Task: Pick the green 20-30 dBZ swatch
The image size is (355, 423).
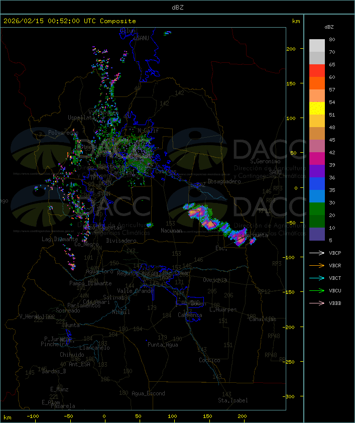Action: click(x=317, y=209)
